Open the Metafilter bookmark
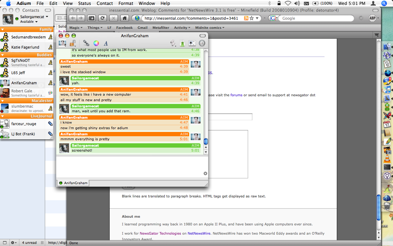This screenshot has width=393, height=246. pyautogui.click(x=161, y=28)
